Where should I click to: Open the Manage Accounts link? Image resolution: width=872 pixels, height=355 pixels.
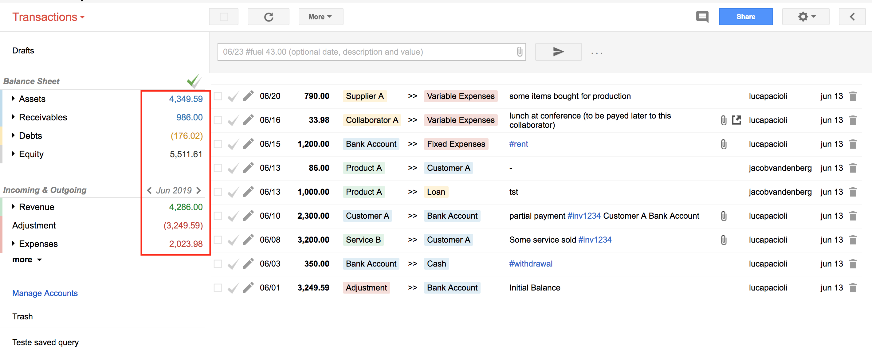45,293
